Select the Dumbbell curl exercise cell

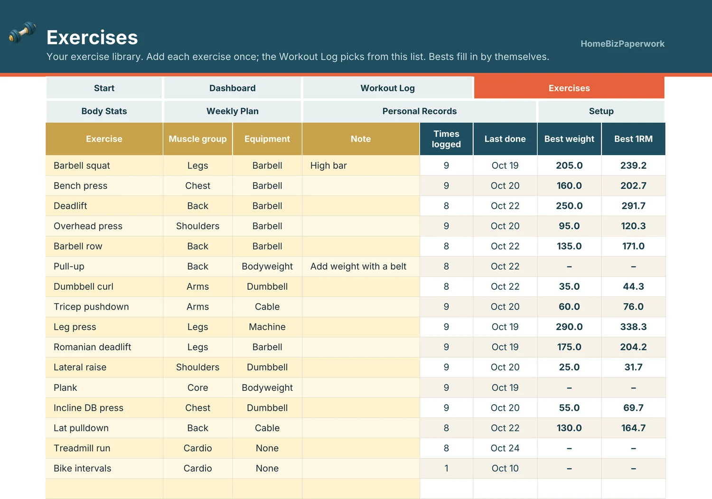point(104,286)
